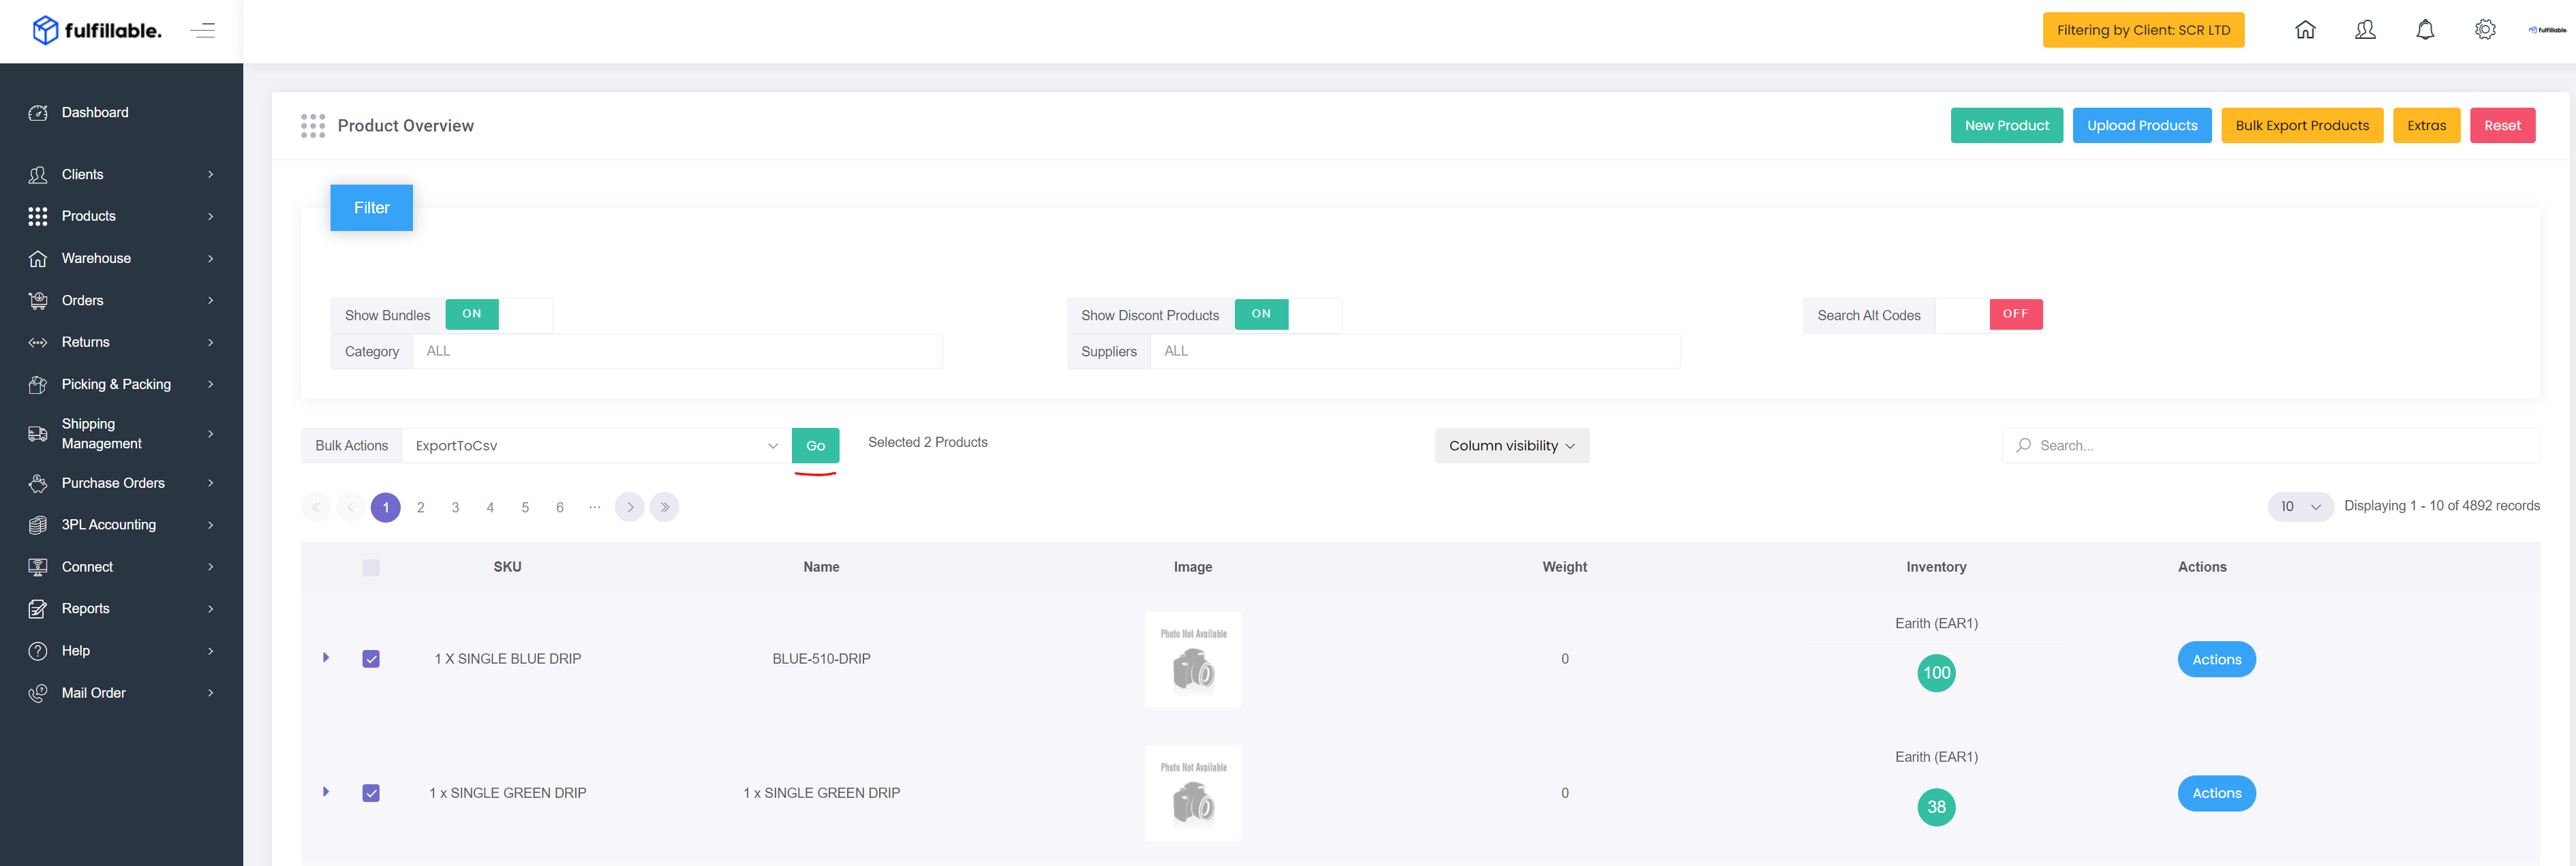Click the New Product button
The width and height of the screenshot is (2576, 866).
[x=2006, y=126]
